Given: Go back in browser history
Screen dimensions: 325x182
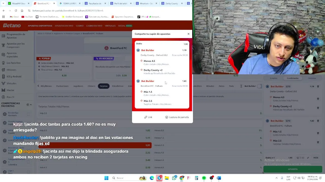Looking at the screenshot, I should [x=4, y=11].
